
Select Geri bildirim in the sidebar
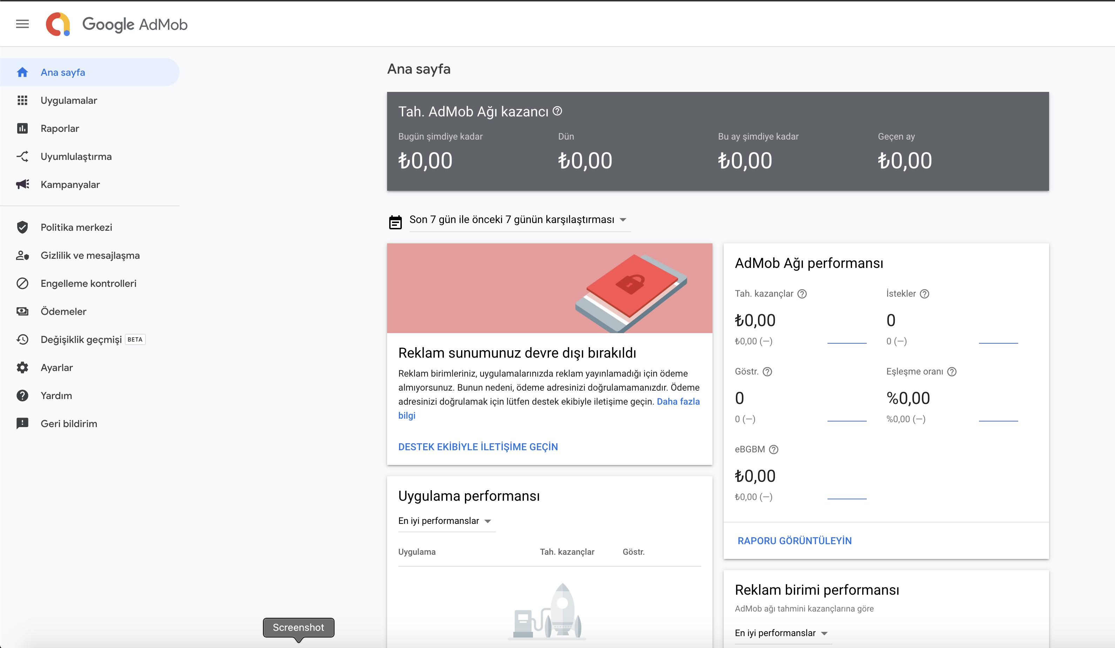(90, 424)
